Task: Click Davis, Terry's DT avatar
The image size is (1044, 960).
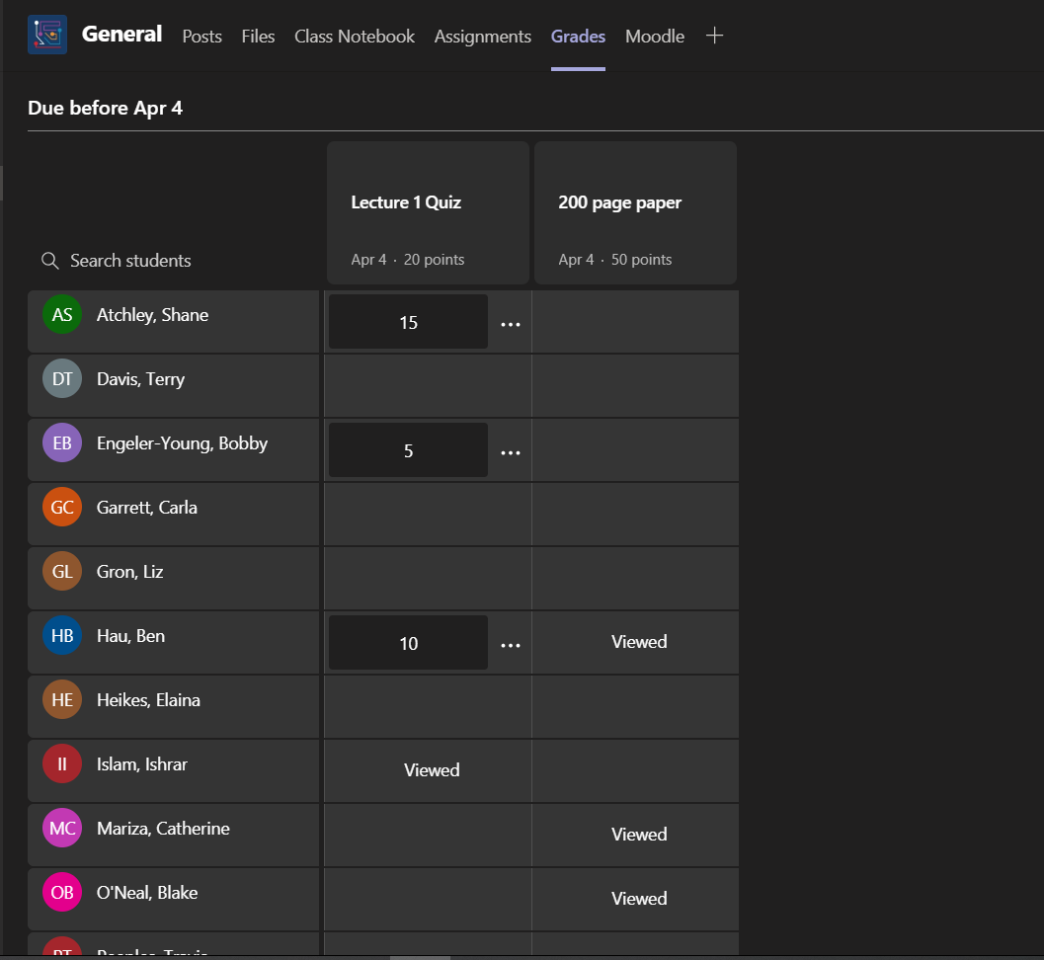Action: (62, 379)
